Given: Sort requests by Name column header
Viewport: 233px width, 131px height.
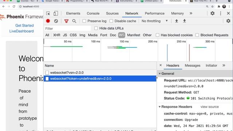Looking at the screenshot, I should click(x=100, y=65).
